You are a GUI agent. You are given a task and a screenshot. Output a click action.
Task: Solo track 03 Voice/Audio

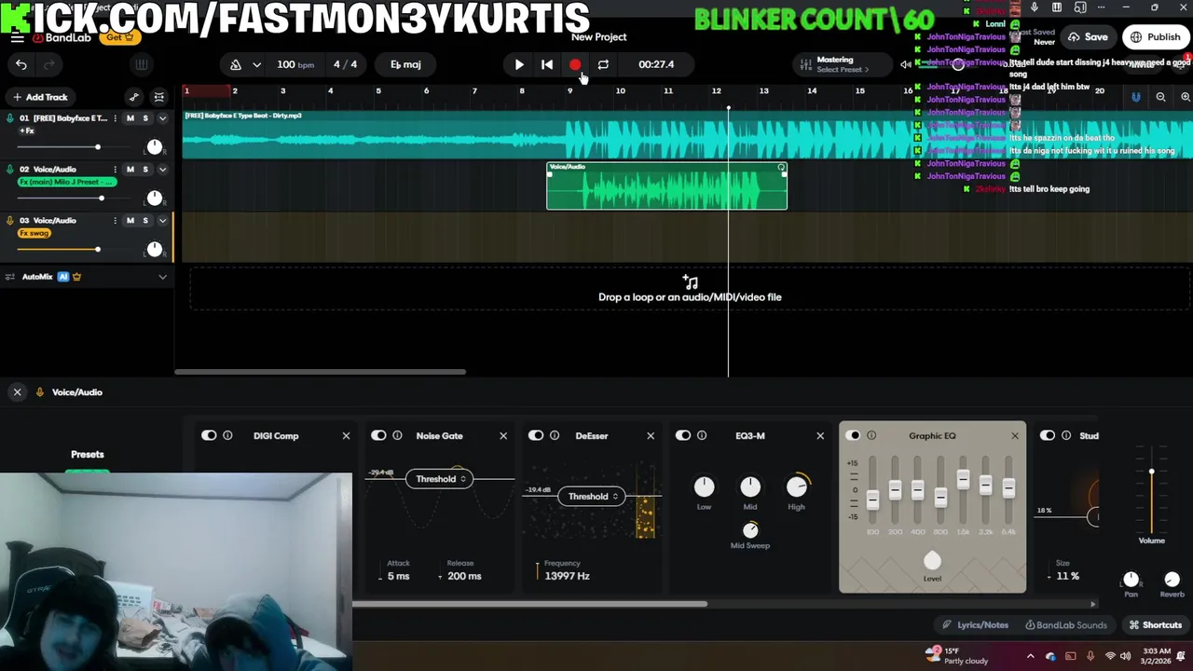145,221
